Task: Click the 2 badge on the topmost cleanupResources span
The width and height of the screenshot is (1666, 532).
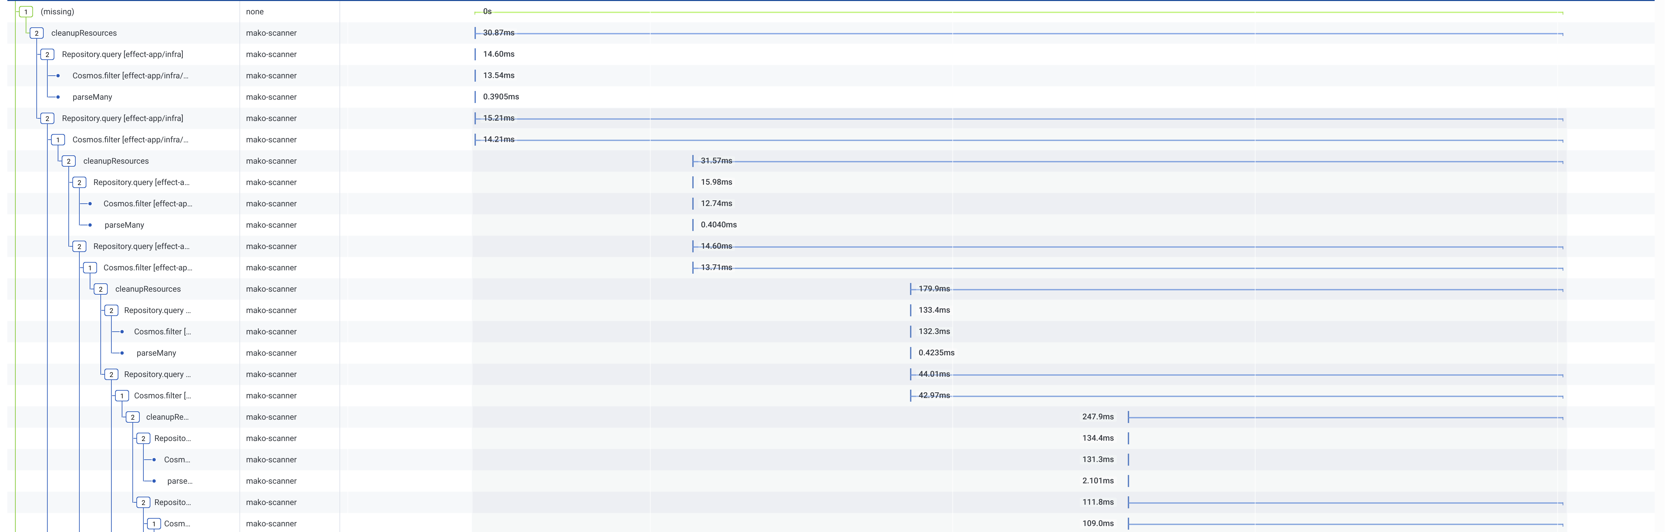Action: (x=36, y=32)
